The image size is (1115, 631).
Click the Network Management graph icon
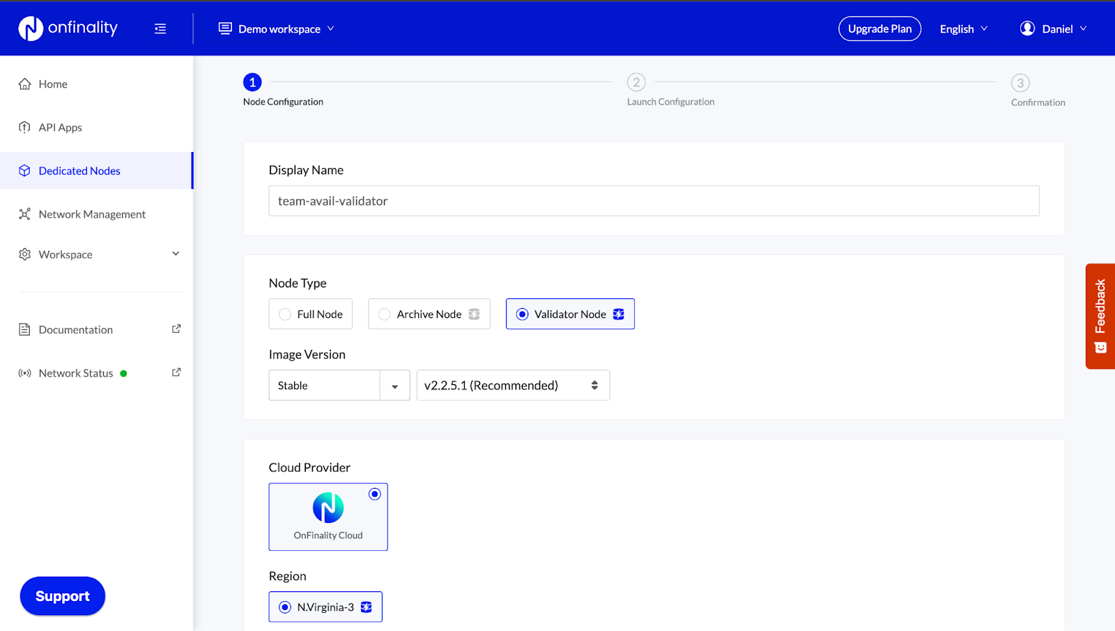[x=25, y=214]
